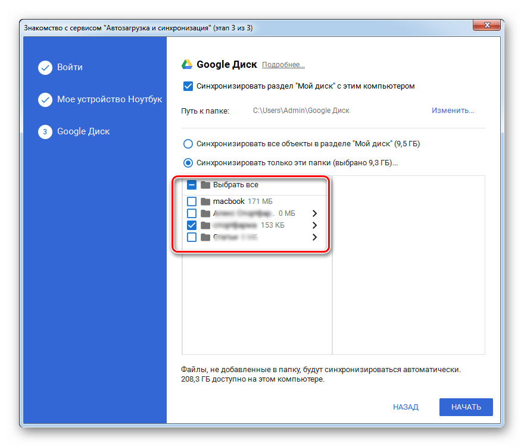The image size is (524, 447).
Task: Go back with the НАЗАД button
Action: (406, 407)
